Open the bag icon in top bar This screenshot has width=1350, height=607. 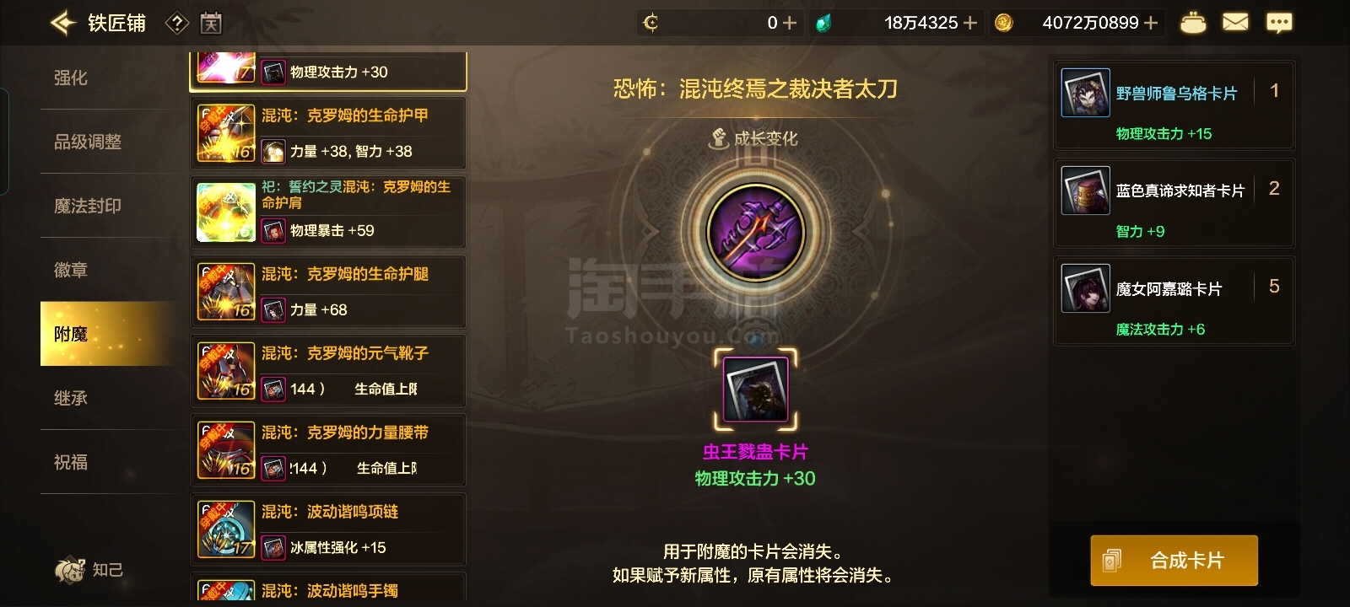pyautogui.click(x=1192, y=23)
